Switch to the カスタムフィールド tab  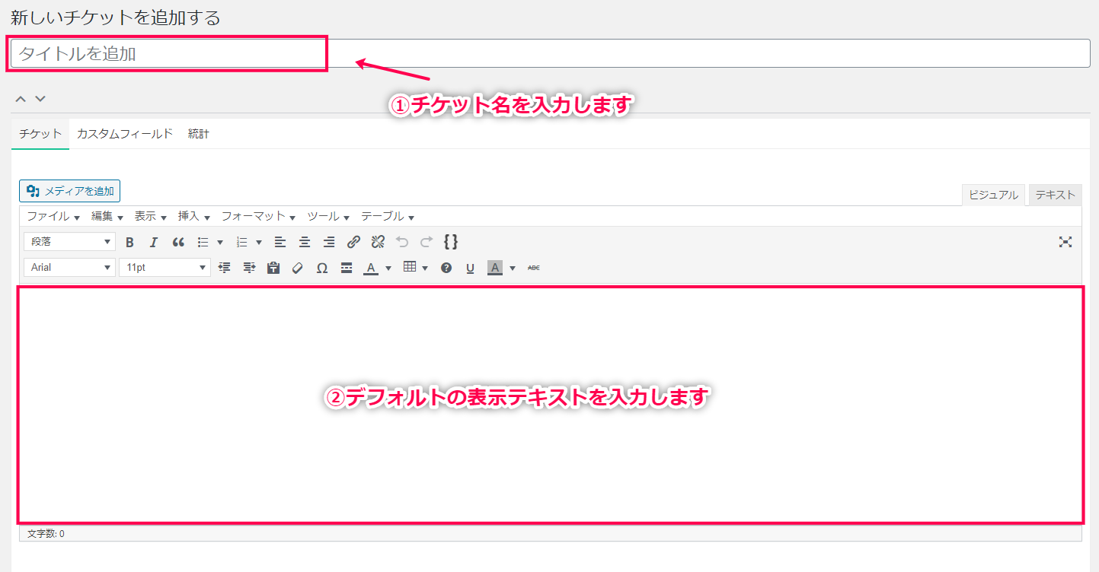(x=125, y=134)
